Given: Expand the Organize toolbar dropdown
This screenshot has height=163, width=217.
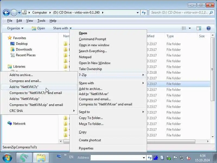Looking at the screenshot, I should coord(15,28).
